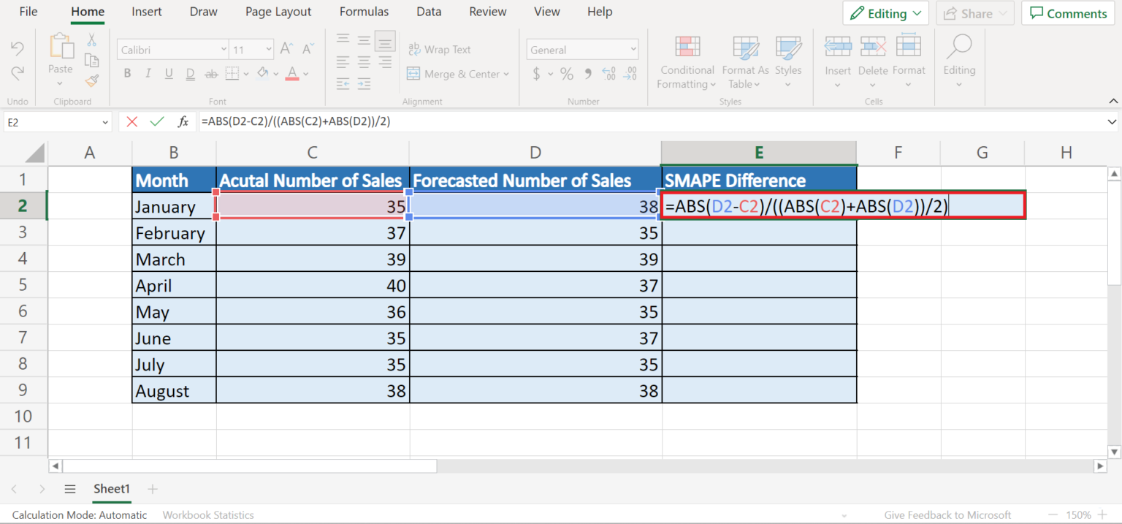Apply the Percent Style format

pyautogui.click(x=566, y=74)
